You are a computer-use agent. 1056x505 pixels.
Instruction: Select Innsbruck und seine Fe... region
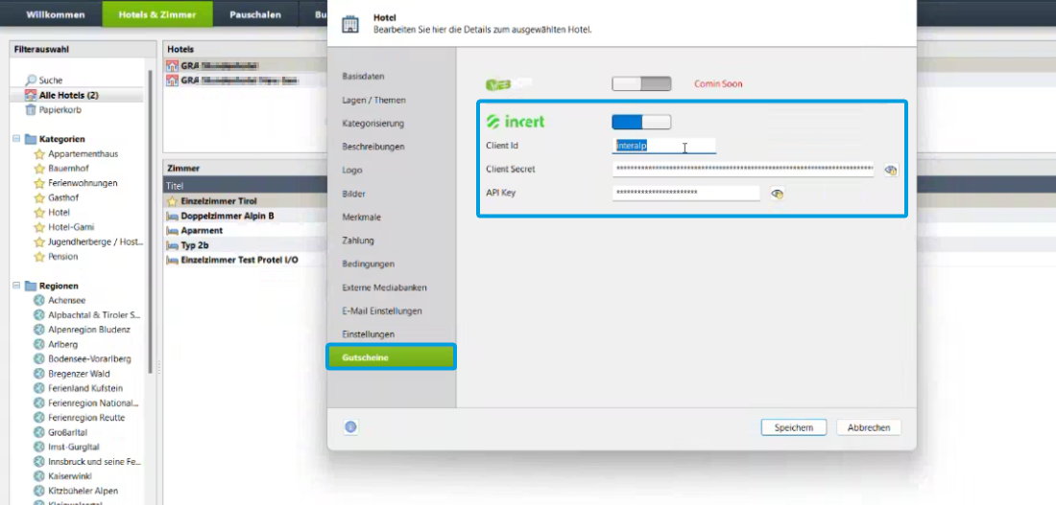click(x=94, y=462)
